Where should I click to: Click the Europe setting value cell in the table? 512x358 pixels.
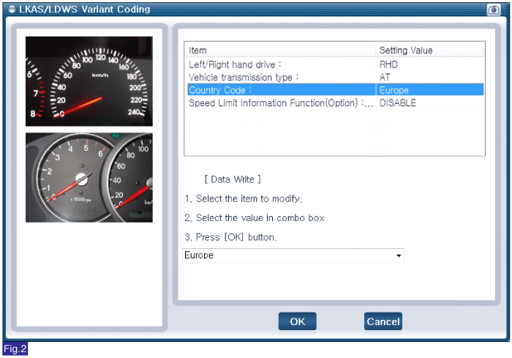pos(430,90)
